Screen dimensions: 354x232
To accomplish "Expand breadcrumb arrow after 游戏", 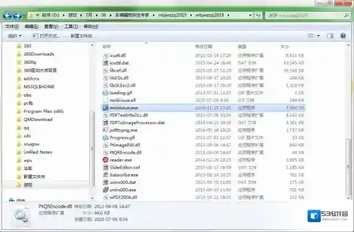I will pos(81,16).
